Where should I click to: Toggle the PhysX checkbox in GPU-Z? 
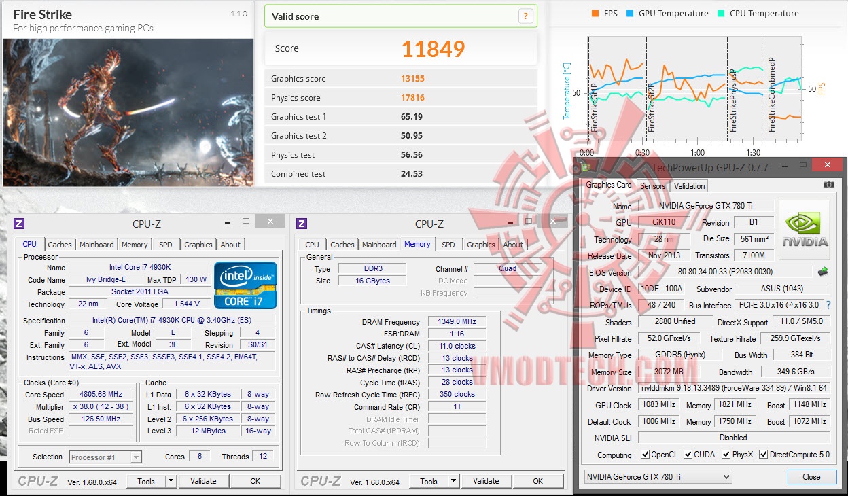pos(726,455)
